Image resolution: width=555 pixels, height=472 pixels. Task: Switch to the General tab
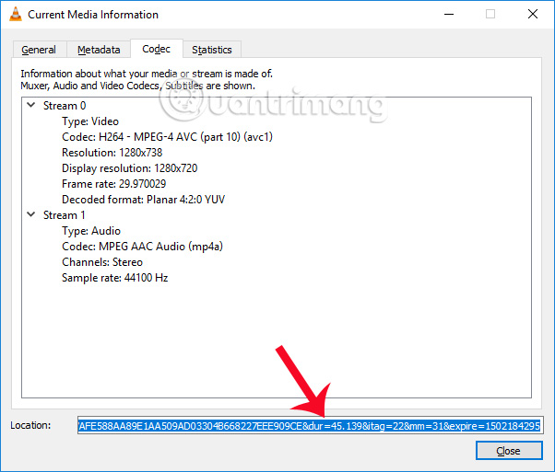pyautogui.click(x=39, y=50)
